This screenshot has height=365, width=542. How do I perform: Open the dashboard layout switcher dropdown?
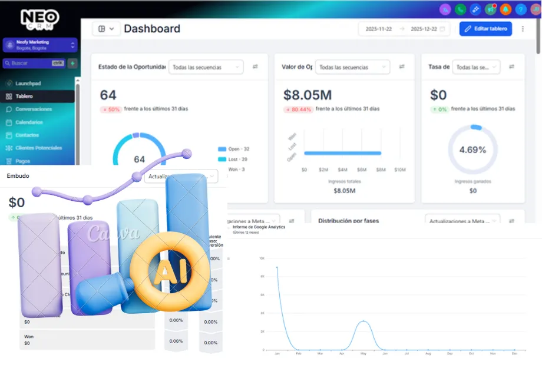(106, 29)
